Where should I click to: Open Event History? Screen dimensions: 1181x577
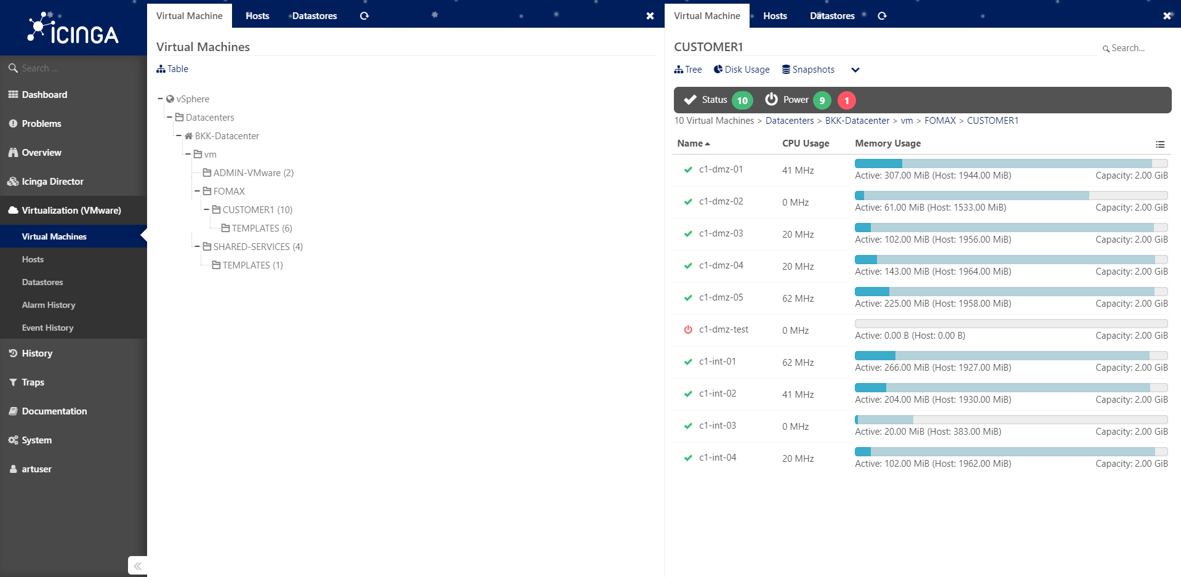click(x=47, y=328)
